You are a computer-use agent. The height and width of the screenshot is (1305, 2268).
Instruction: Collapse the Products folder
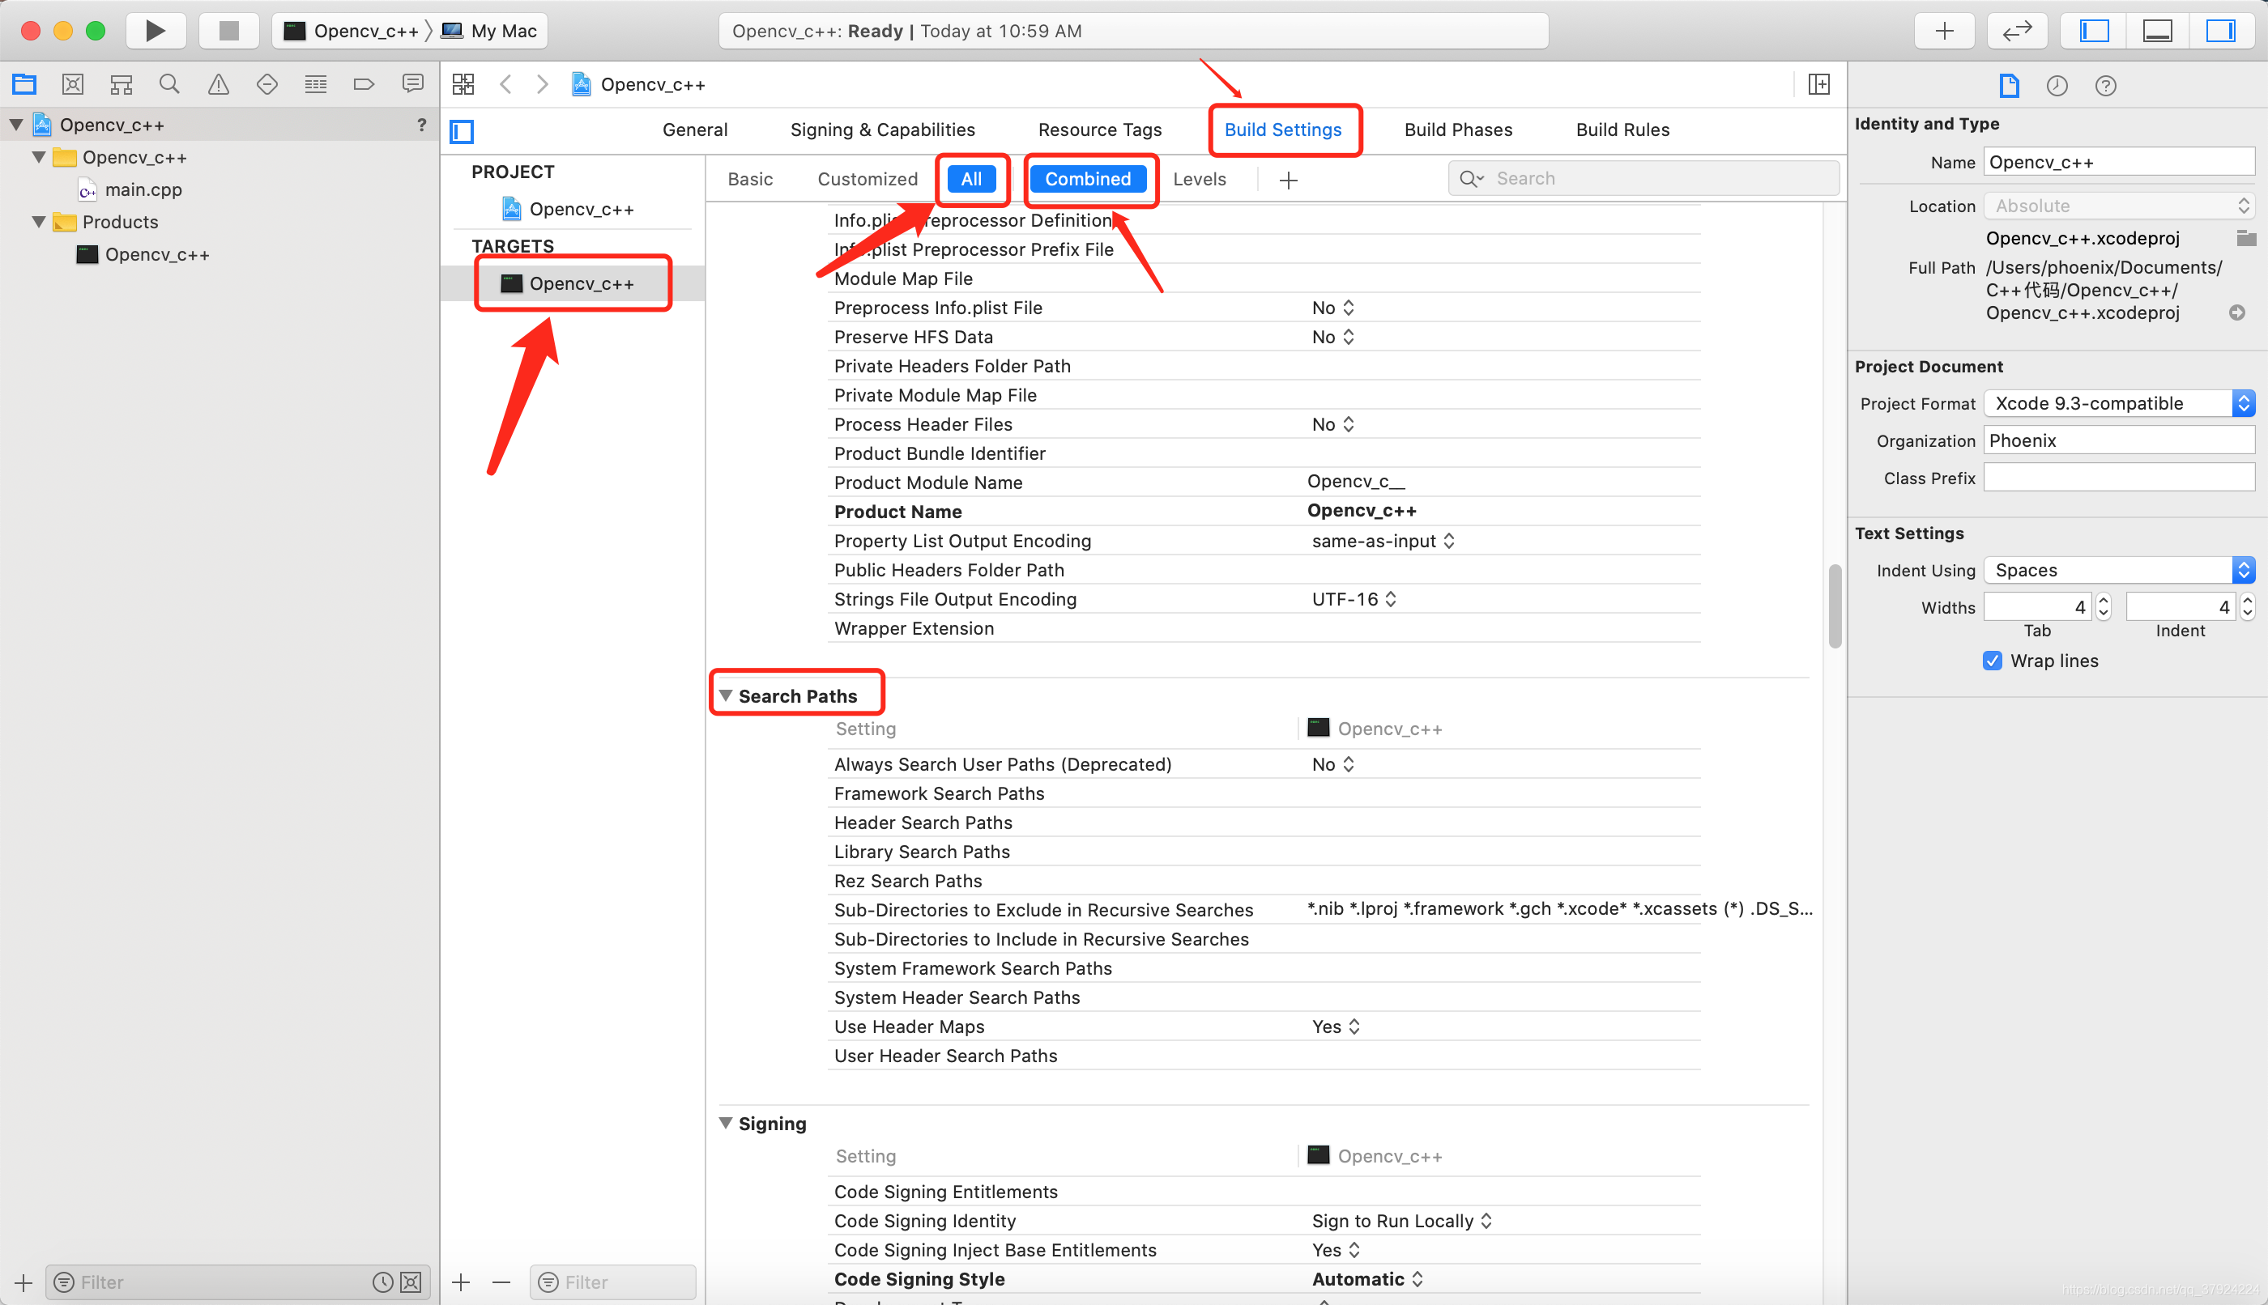coord(39,221)
